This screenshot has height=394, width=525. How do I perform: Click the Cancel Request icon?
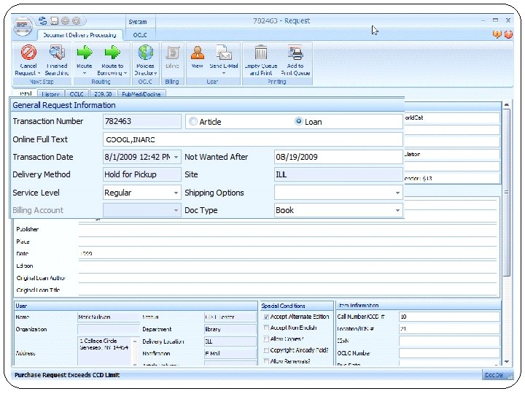tap(28, 53)
